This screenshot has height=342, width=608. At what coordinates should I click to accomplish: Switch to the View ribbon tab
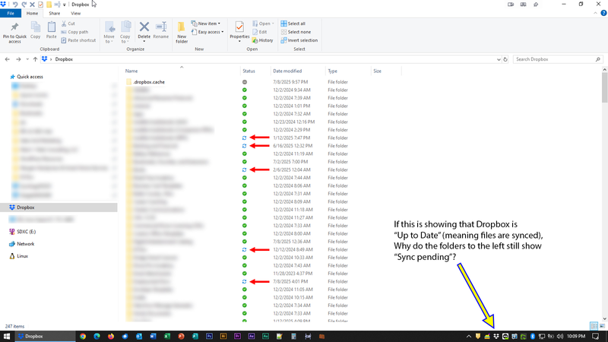pos(76,13)
